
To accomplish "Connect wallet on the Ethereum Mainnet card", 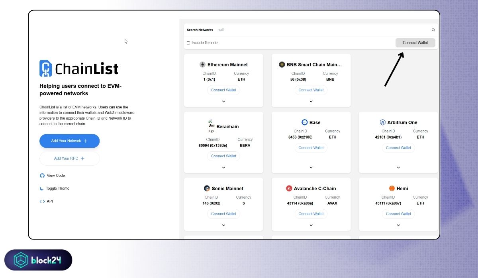I will [x=223, y=90].
